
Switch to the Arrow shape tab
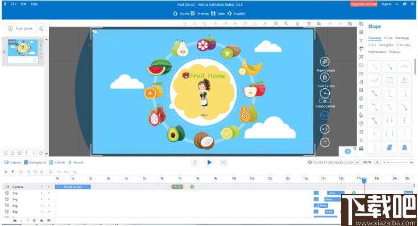pos(388,38)
